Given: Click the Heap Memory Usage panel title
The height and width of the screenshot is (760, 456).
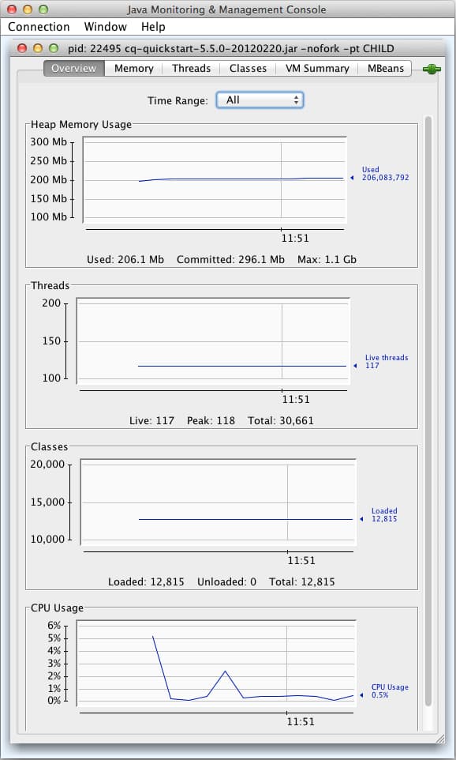Looking at the screenshot, I should [x=81, y=125].
